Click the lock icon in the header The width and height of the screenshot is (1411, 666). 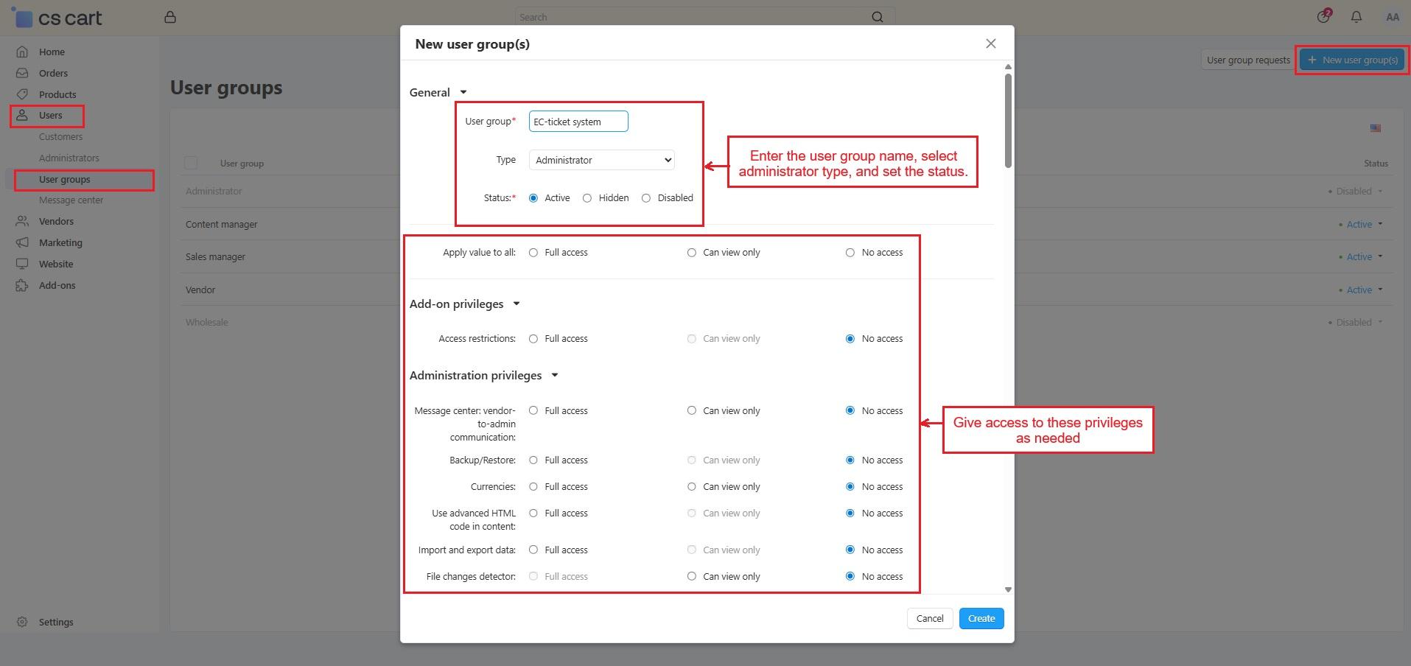pyautogui.click(x=170, y=17)
